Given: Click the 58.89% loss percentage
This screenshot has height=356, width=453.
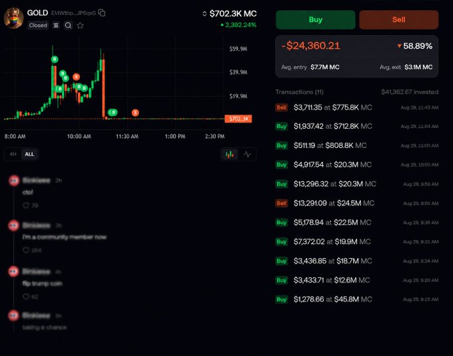Looking at the screenshot, I should click(x=415, y=46).
